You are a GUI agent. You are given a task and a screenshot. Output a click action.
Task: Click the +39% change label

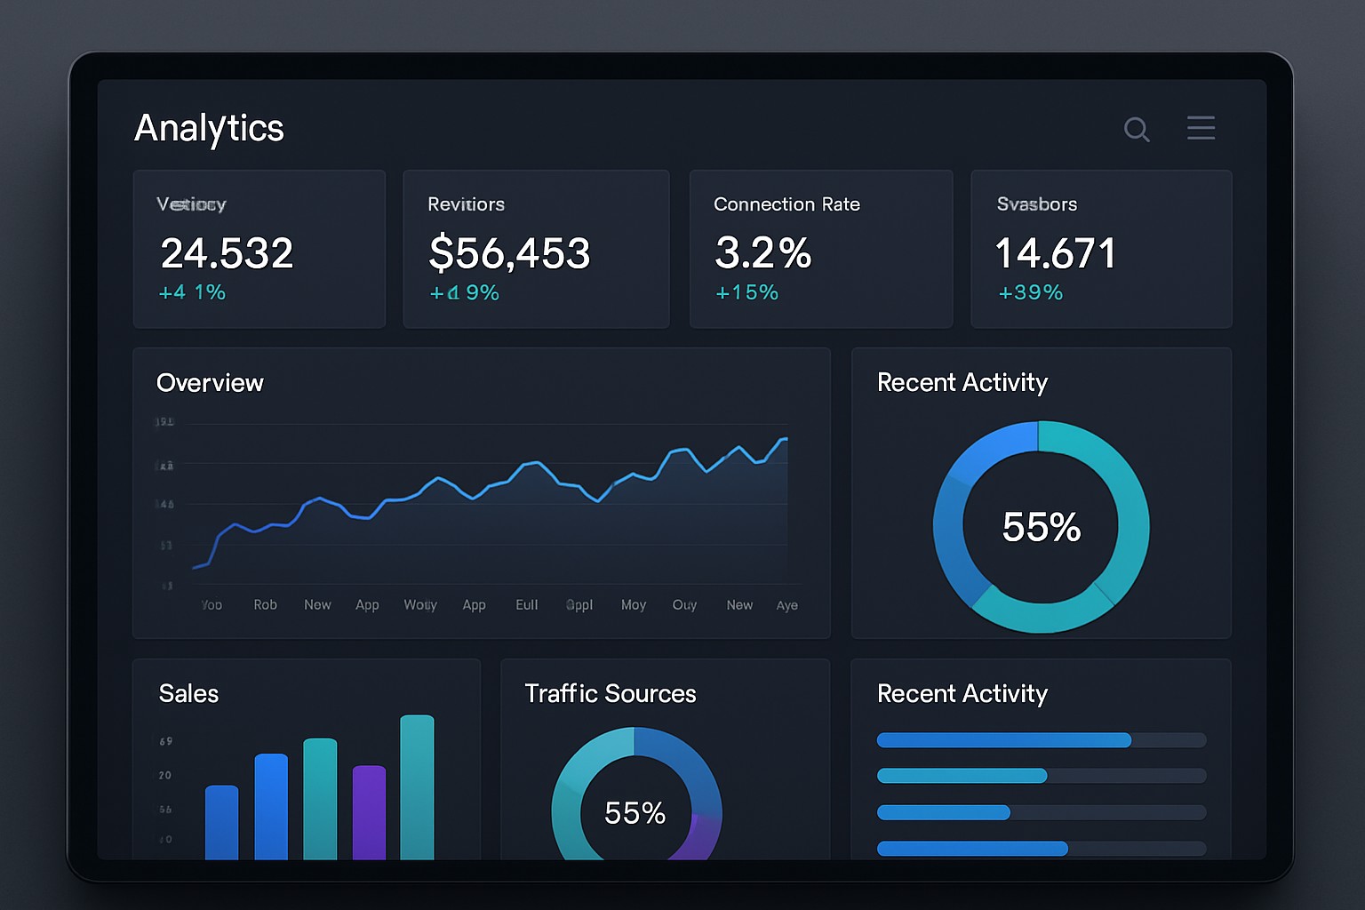click(x=1030, y=291)
